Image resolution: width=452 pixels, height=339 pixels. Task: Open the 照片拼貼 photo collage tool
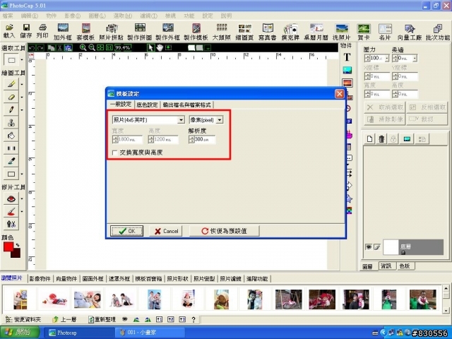pos(111,32)
